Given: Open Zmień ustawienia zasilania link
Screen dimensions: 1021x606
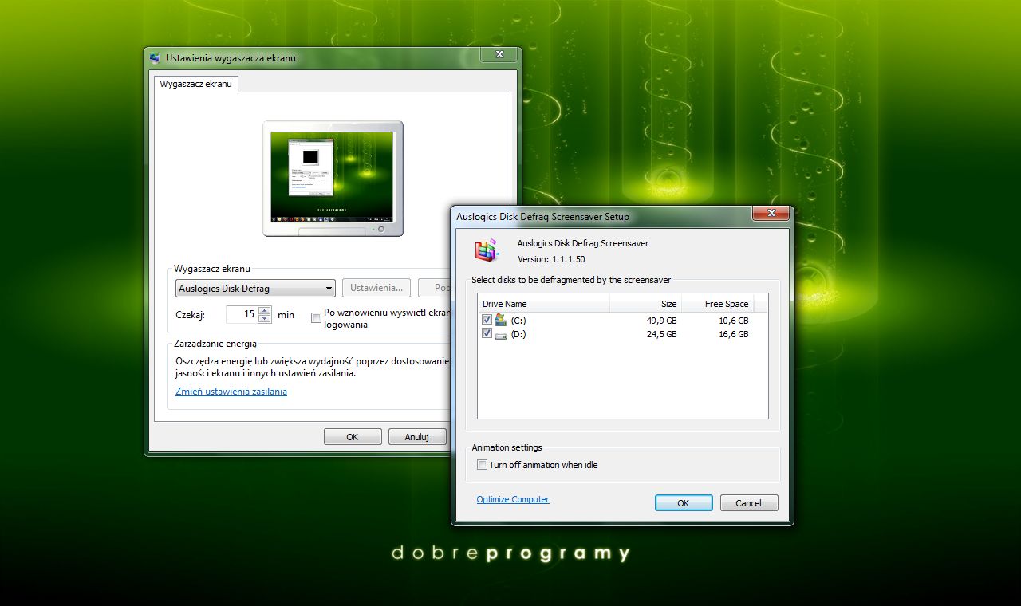Looking at the screenshot, I should point(231,392).
